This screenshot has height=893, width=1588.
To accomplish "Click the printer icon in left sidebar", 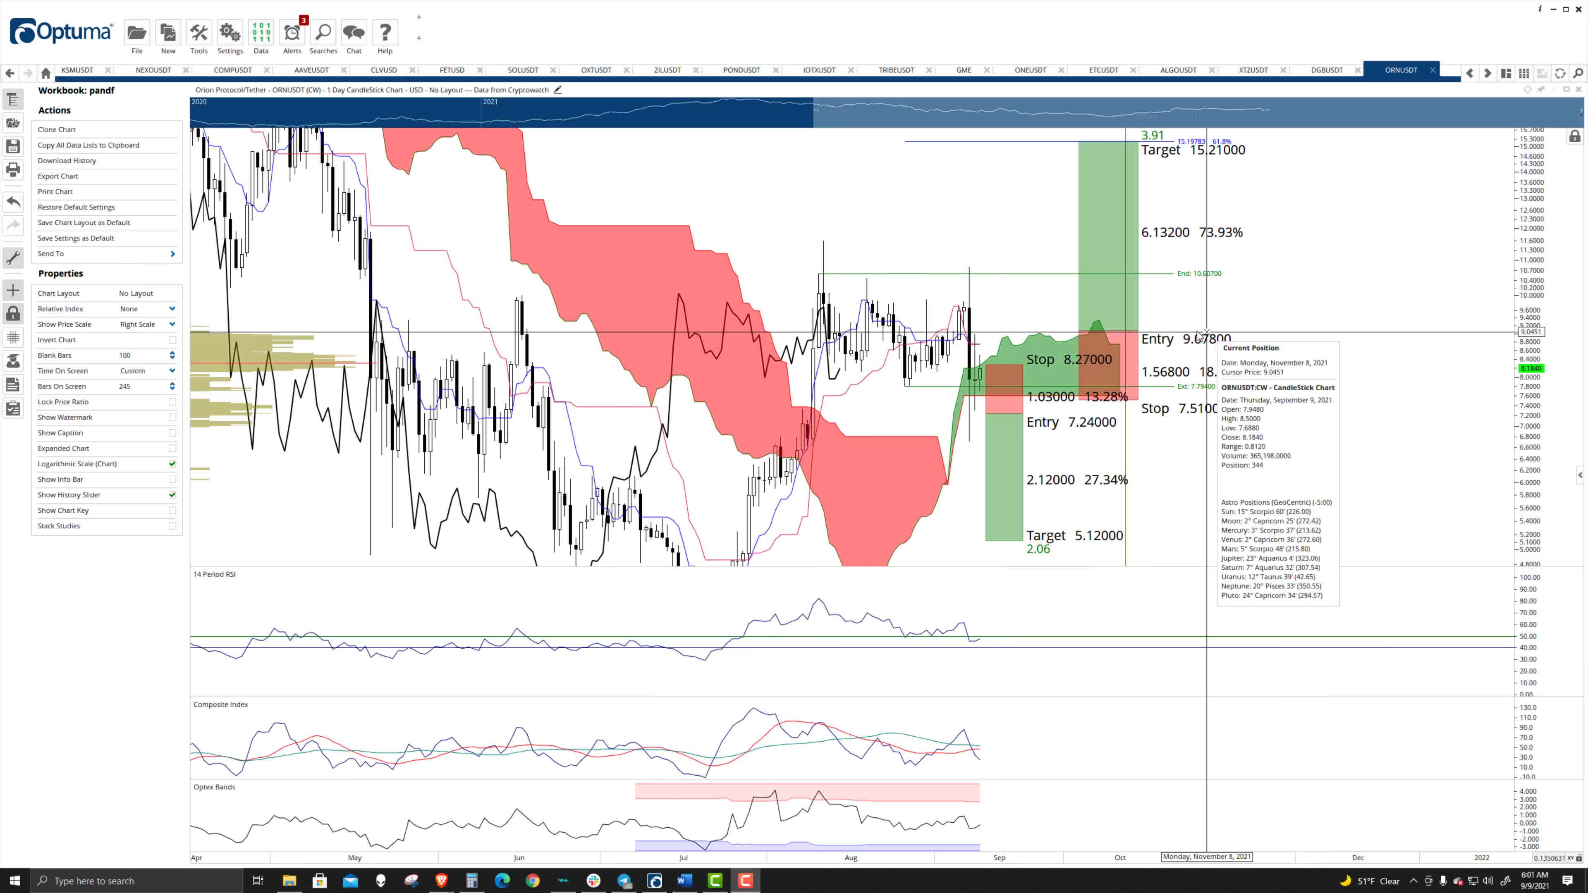I will [13, 170].
